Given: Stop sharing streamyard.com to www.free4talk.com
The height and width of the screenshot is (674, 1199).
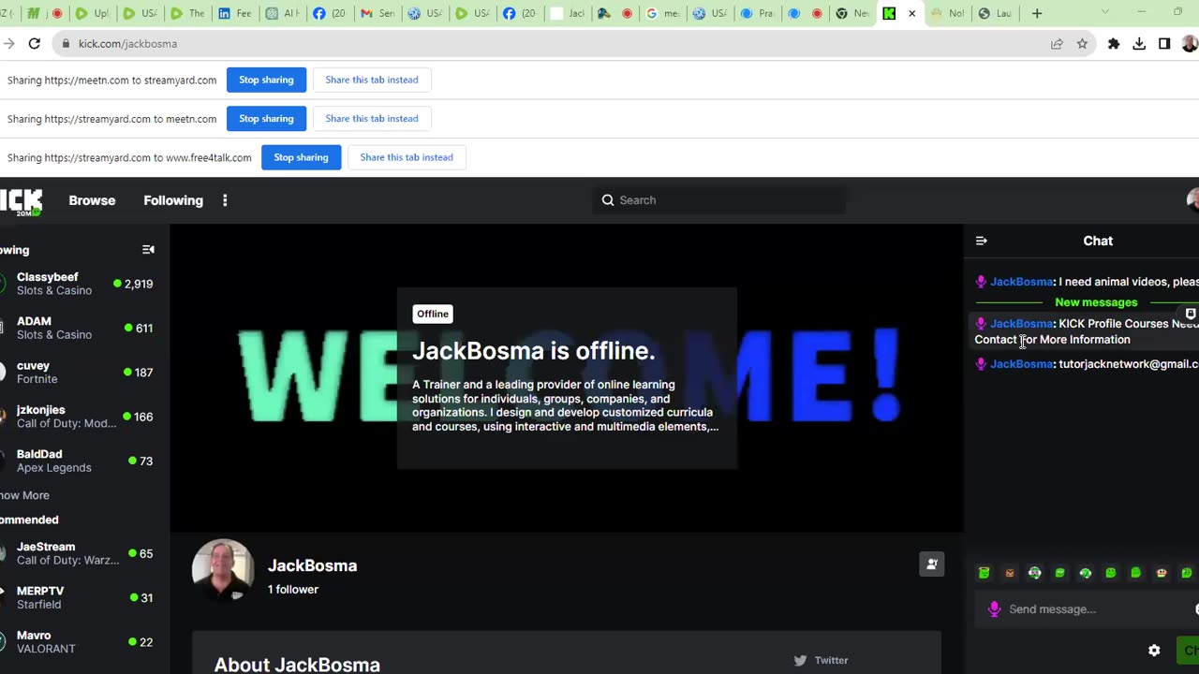Looking at the screenshot, I should pos(301,157).
